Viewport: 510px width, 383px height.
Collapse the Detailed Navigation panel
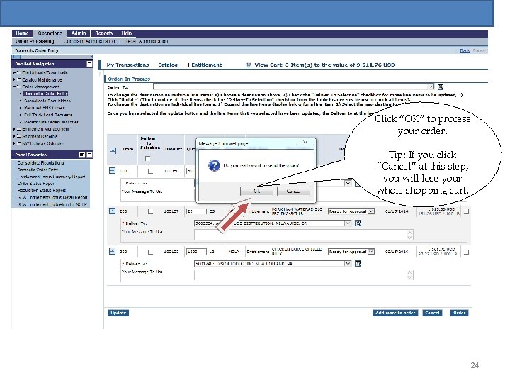tap(89, 64)
